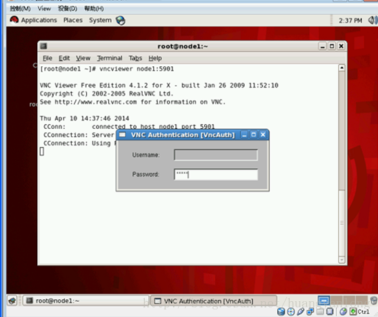Open VirtualBox 设备(D) menu

point(68,9)
